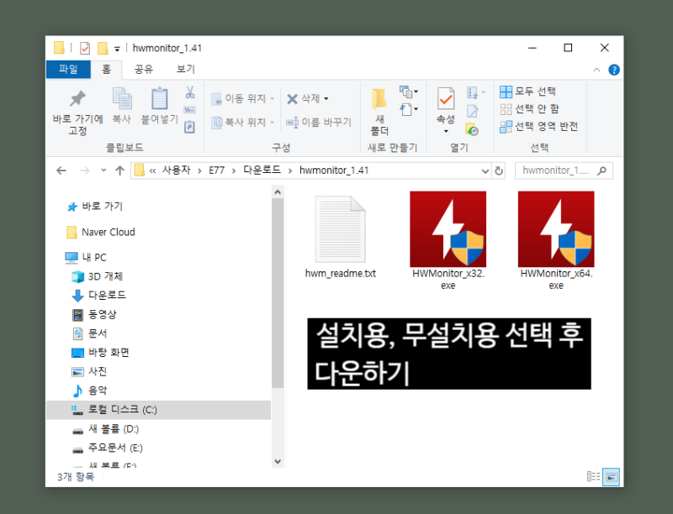Go forward with the right arrow

point(85,170)
